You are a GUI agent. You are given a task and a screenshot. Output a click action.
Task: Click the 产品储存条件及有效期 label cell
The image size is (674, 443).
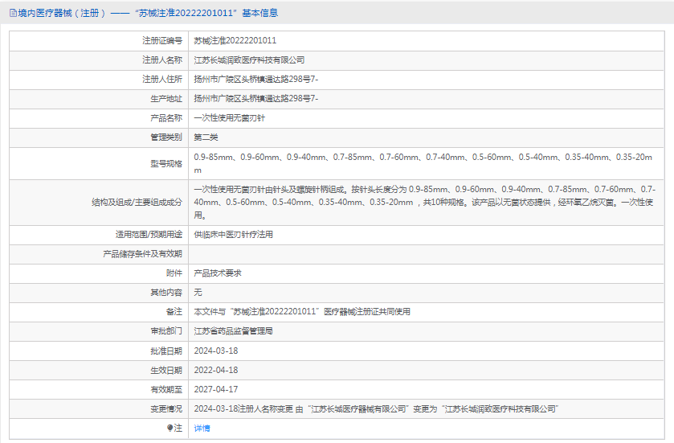99,254
